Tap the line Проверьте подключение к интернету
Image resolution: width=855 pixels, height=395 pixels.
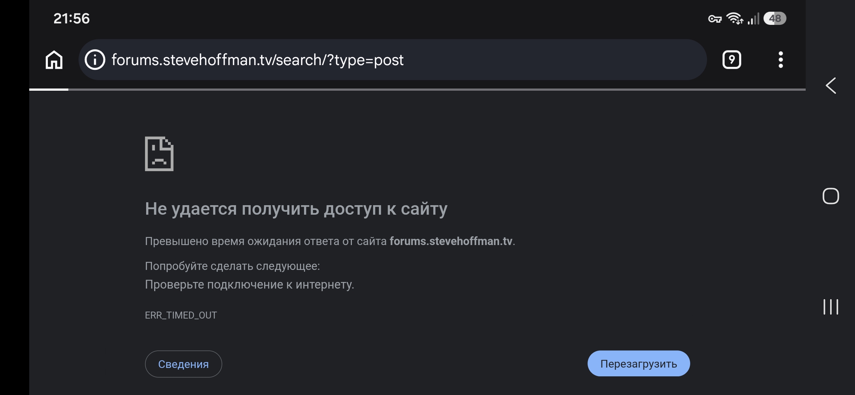pos(250,285)
